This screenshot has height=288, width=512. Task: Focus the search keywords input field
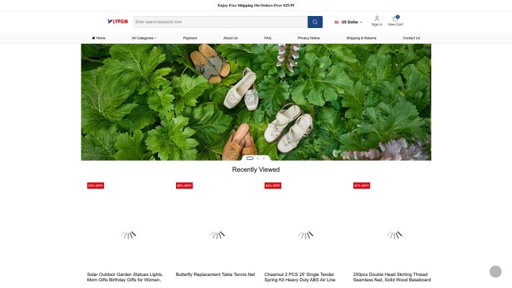pos(220,22)
